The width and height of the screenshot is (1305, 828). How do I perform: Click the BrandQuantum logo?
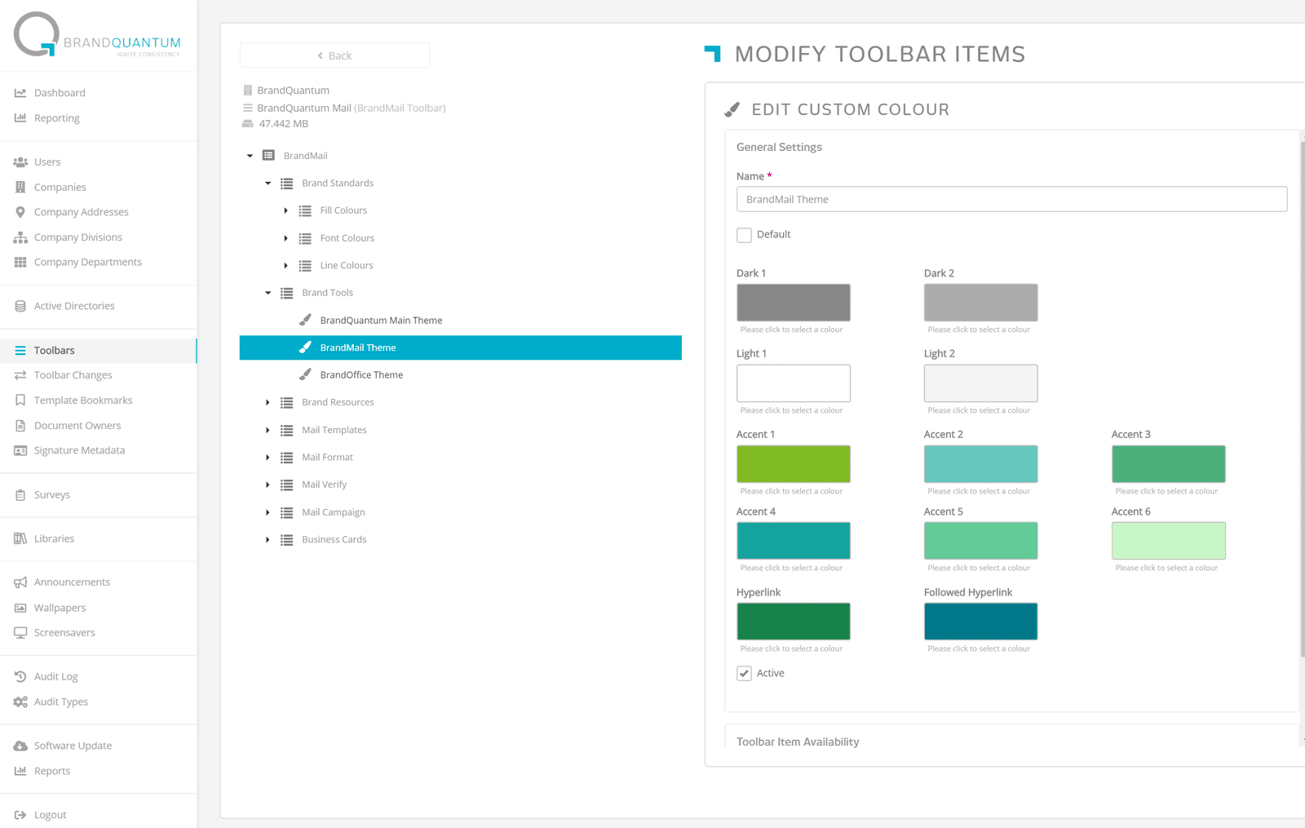[97, 35]
